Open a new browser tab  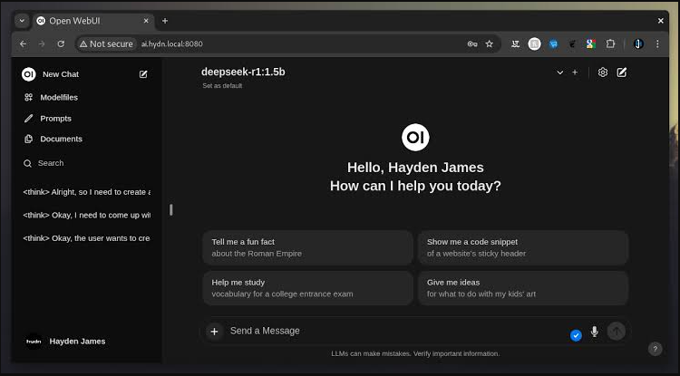[165, 21]
